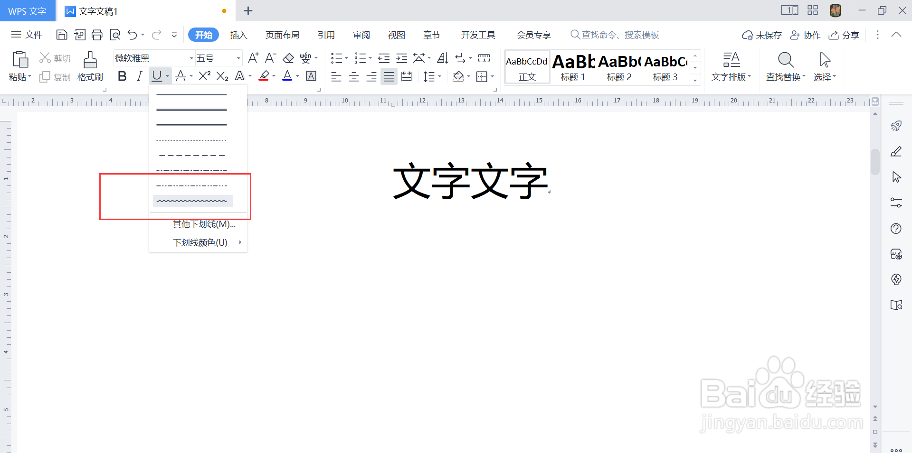Click the 协作 button

point(806,35)
